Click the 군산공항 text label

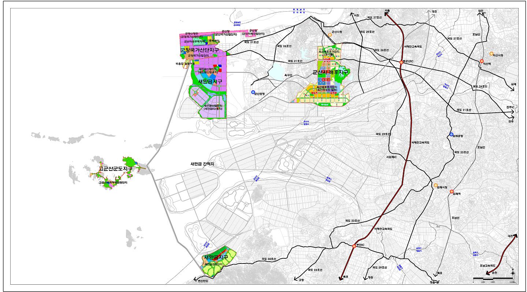tap(259, 94)
